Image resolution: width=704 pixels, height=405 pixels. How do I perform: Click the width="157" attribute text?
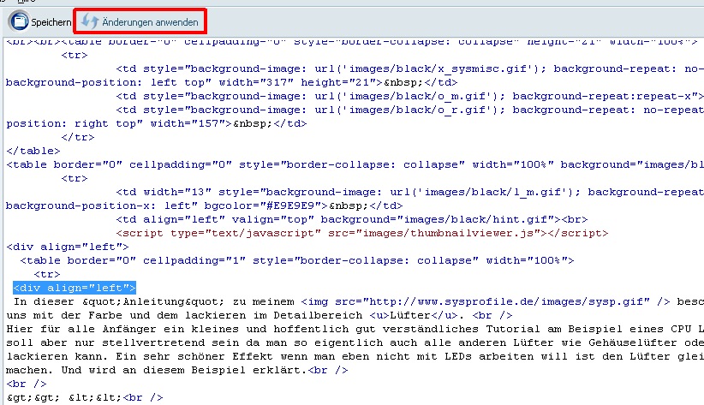188,123
